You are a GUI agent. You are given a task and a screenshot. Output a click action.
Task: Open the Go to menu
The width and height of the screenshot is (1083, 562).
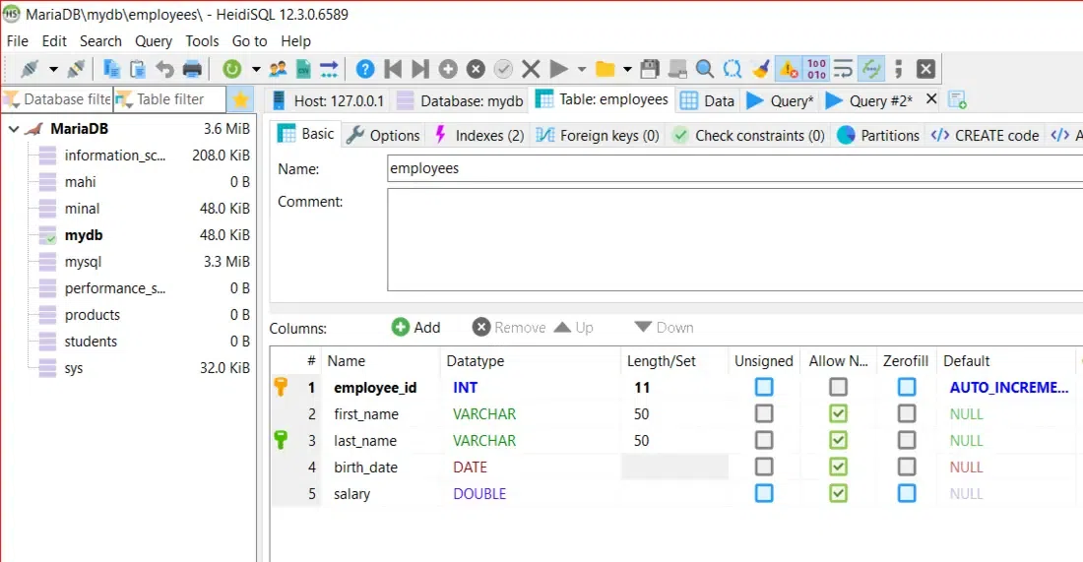[x=249, y=41]
